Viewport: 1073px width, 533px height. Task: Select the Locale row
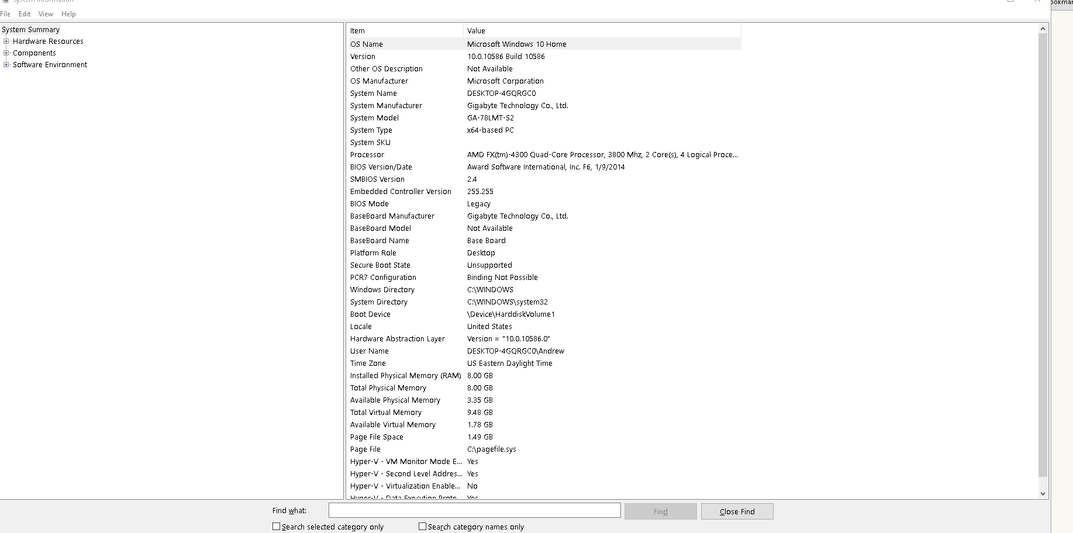545,327
